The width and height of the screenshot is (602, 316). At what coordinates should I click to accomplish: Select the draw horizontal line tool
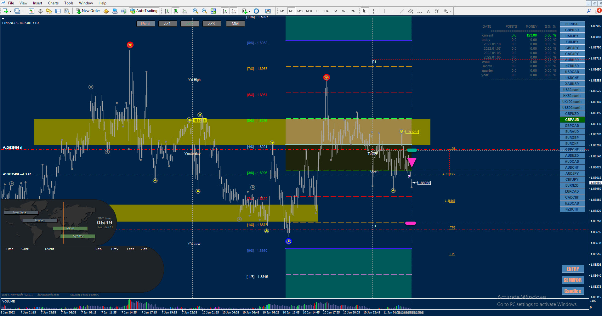tap(393, 11)
